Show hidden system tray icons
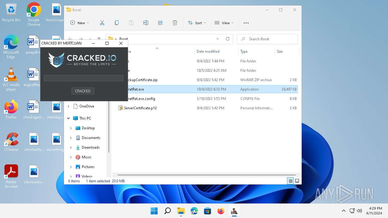Screen dimensions: 388x218 point(343,211)
